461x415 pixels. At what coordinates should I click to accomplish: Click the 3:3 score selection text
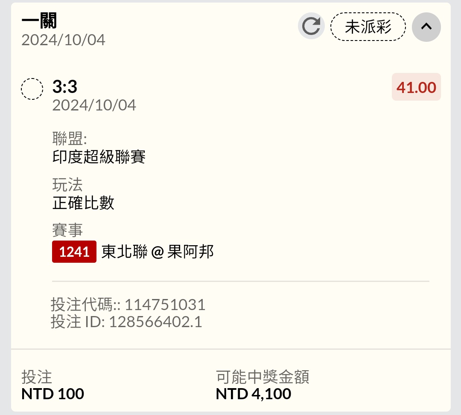click(x=65, y=87)
